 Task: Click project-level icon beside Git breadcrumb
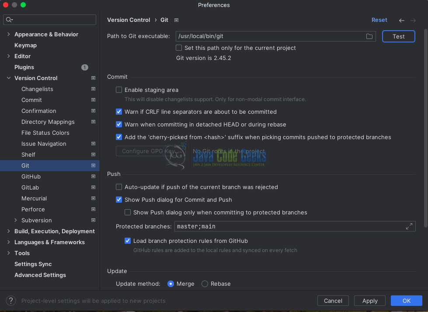click(x=176, y=20)
